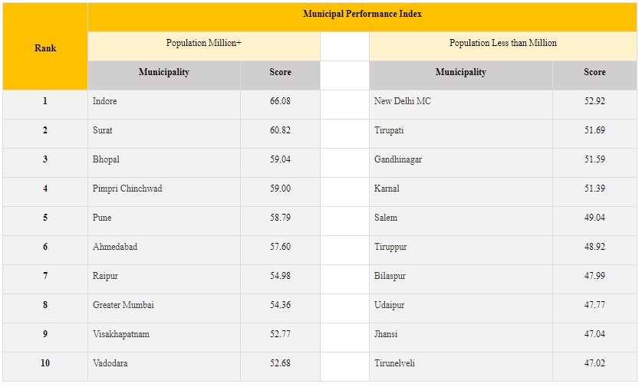Click the Ahmedabad cell
Image resolution: width=642 pixels, height=387 pixels.
click(x=164, y=250)
